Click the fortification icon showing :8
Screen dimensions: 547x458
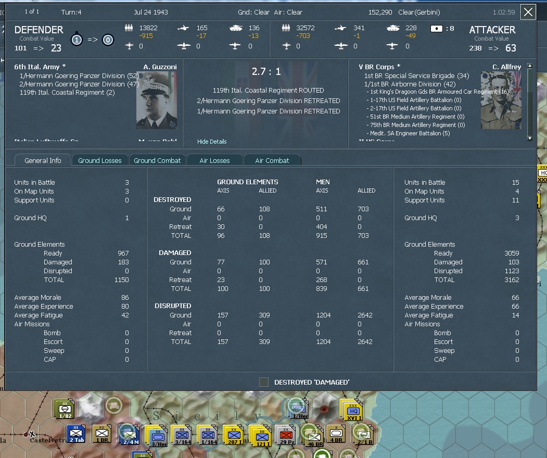coord(437,29)
